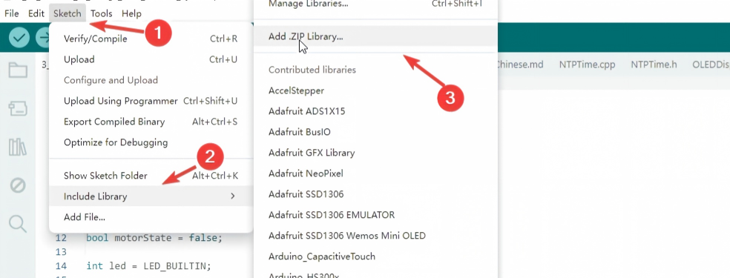Screen dimensions: 730x278
Task: Choose Show Sketch Folder
Action: [151, 176]
